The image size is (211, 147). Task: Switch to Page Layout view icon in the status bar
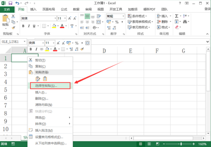click(x=149, y=144)
